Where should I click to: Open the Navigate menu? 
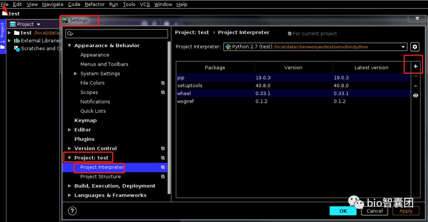(x=53, y=4)
